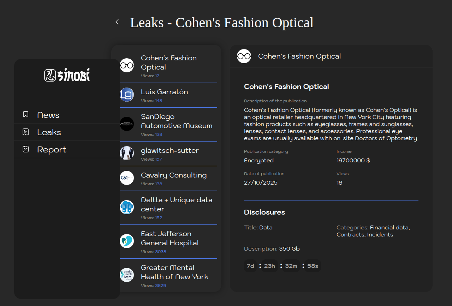The height and width of the screenshot is (306, 452).
Task: Click the Cavalry Consulting C&C logo
Action: 127,178
